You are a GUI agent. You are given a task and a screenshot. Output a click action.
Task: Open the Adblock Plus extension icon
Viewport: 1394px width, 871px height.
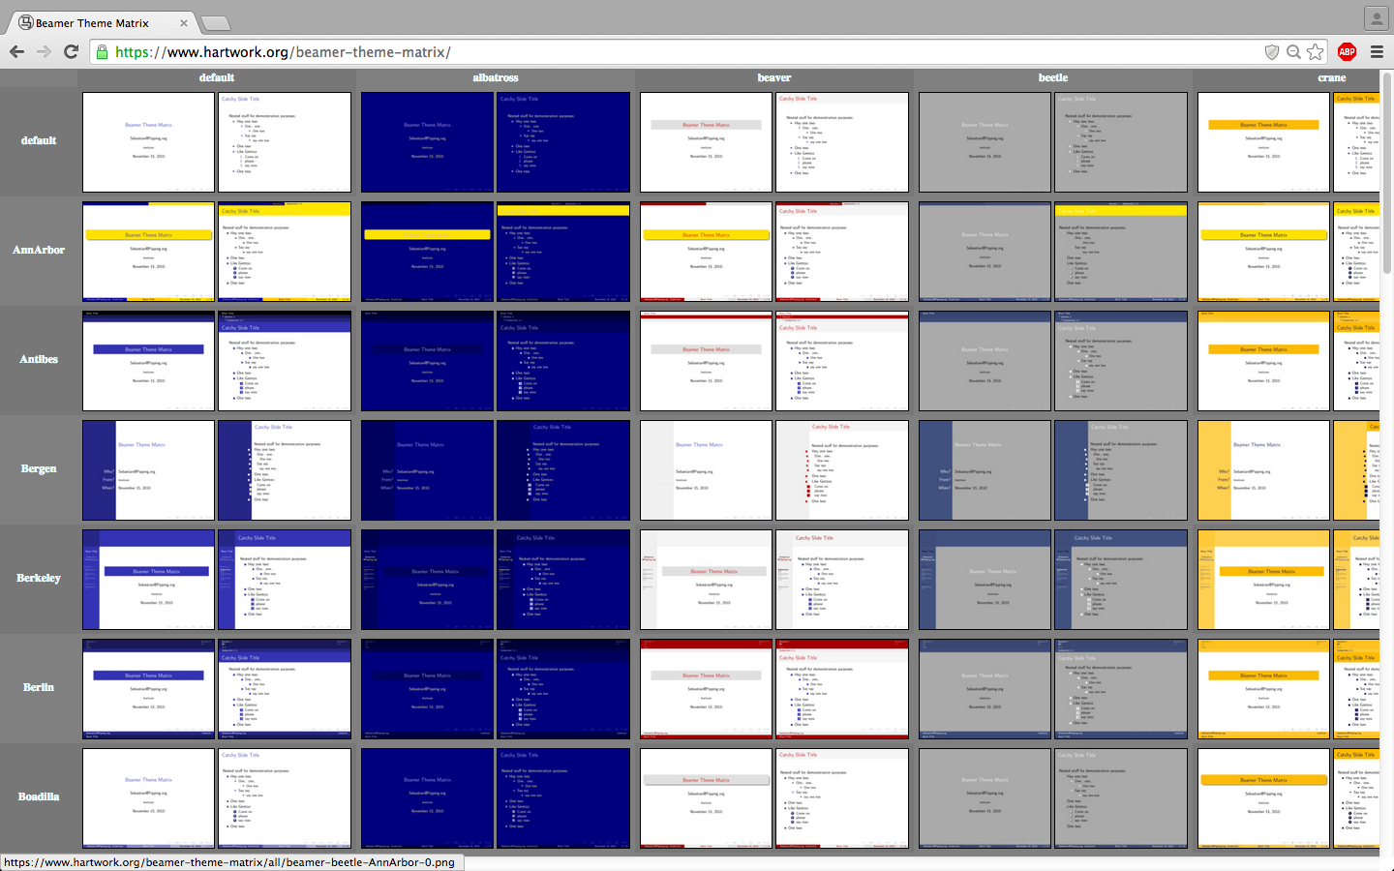click(1347, 52)
